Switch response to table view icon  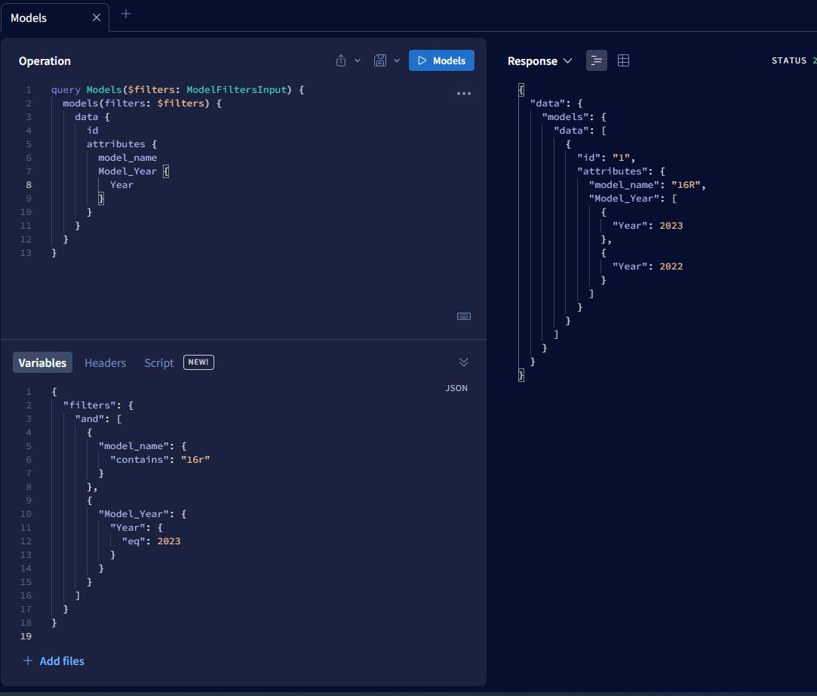pos(623,60)
